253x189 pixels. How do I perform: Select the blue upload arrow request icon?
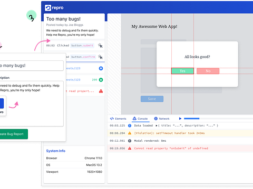[101, 68]
